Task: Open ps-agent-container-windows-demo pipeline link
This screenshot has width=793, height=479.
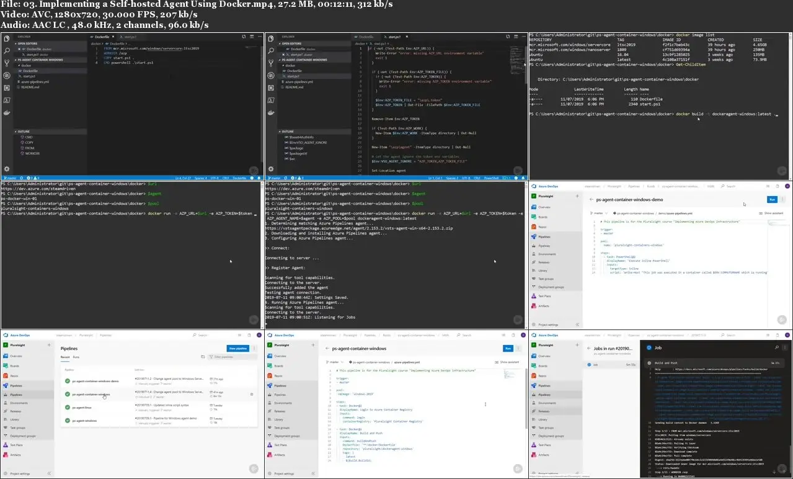Action: click(95, 381)
